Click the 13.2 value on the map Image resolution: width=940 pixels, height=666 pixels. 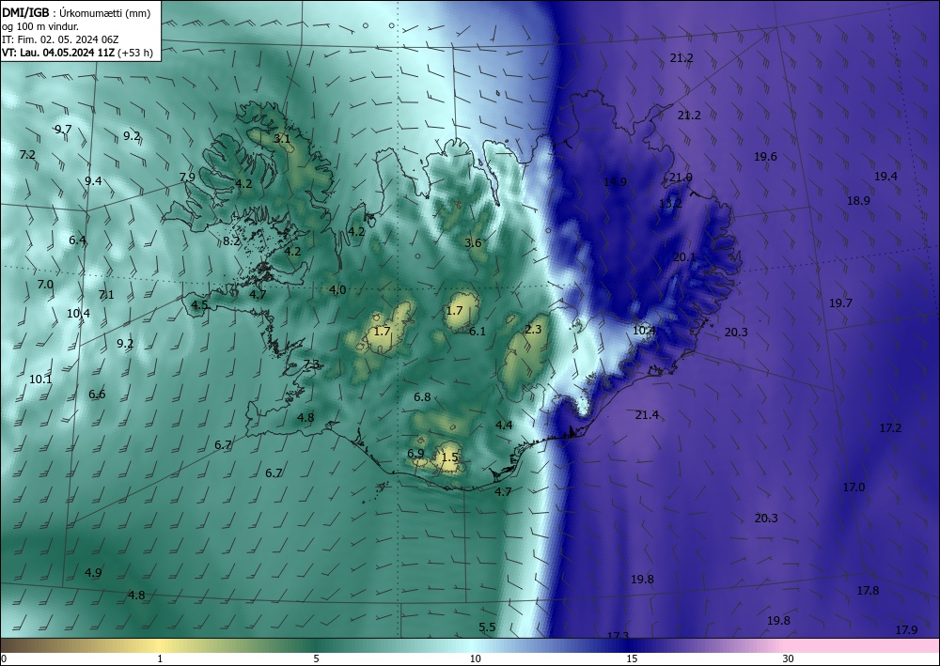click(670, 204)
